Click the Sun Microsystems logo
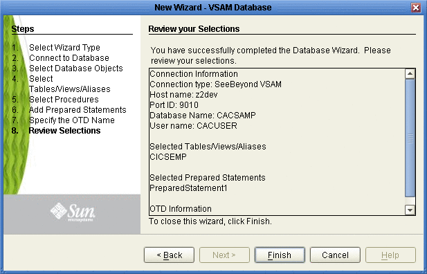The width and height of the screenshot is (427, 274). [73, 212]
